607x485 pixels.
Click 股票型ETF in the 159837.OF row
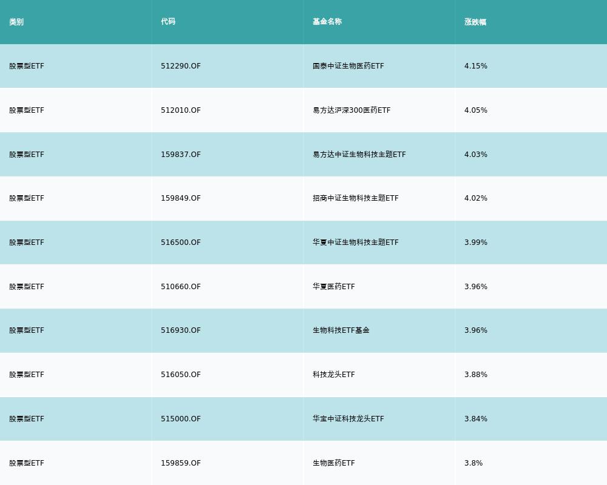click(x=27, y=155)
